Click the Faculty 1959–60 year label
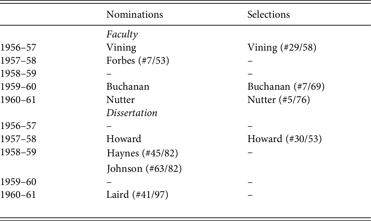The height and width of the screenshot is (221, 371). (18, 87)
